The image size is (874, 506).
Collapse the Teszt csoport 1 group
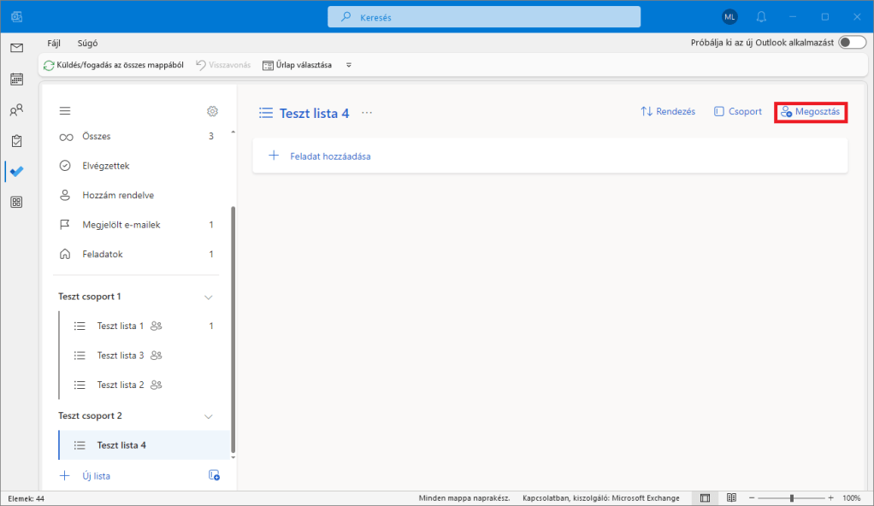(208, 297)
